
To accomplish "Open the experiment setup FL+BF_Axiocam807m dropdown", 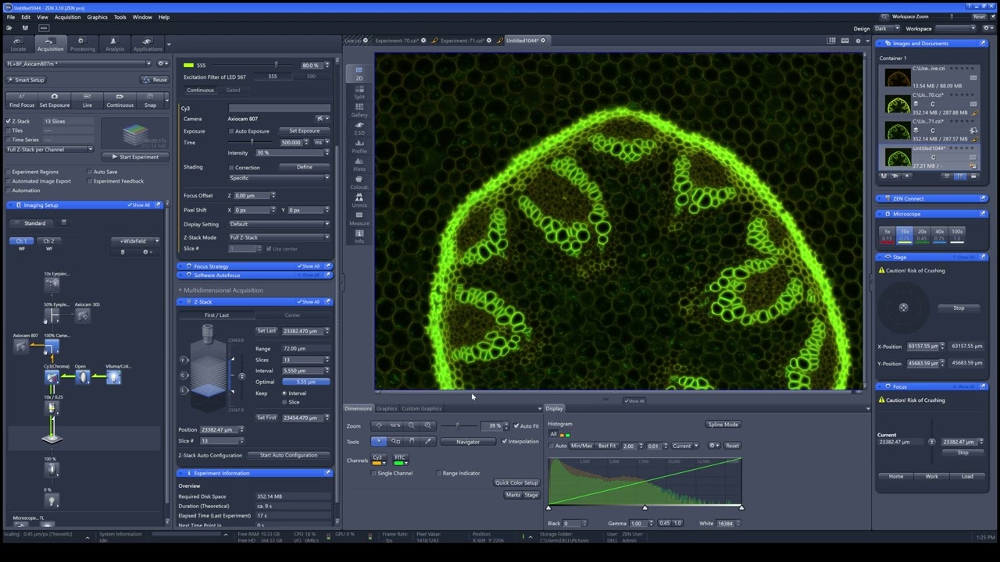I will click(x=78, y=63).
